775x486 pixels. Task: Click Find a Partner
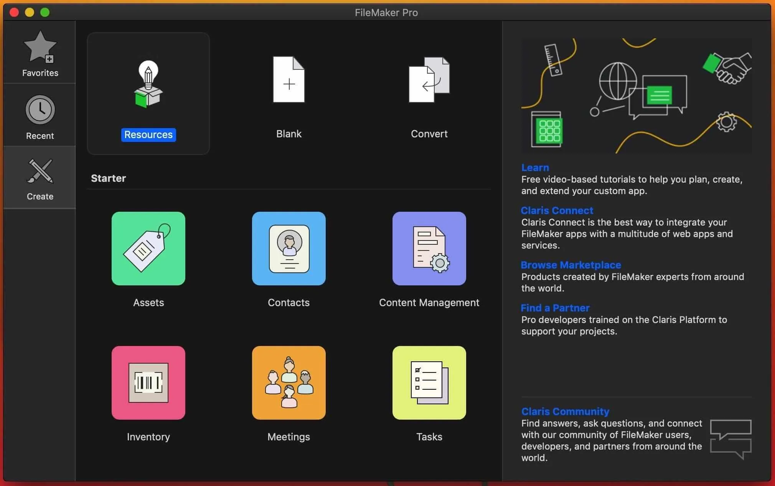point(555,308)
